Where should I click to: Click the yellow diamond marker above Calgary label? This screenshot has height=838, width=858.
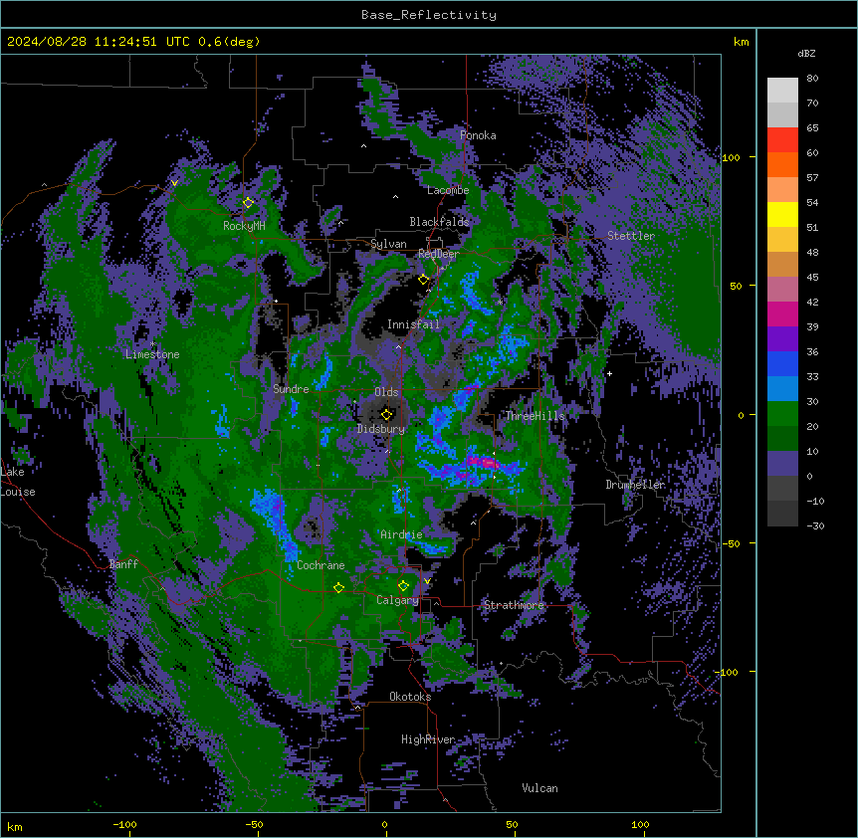pos(403,586)
